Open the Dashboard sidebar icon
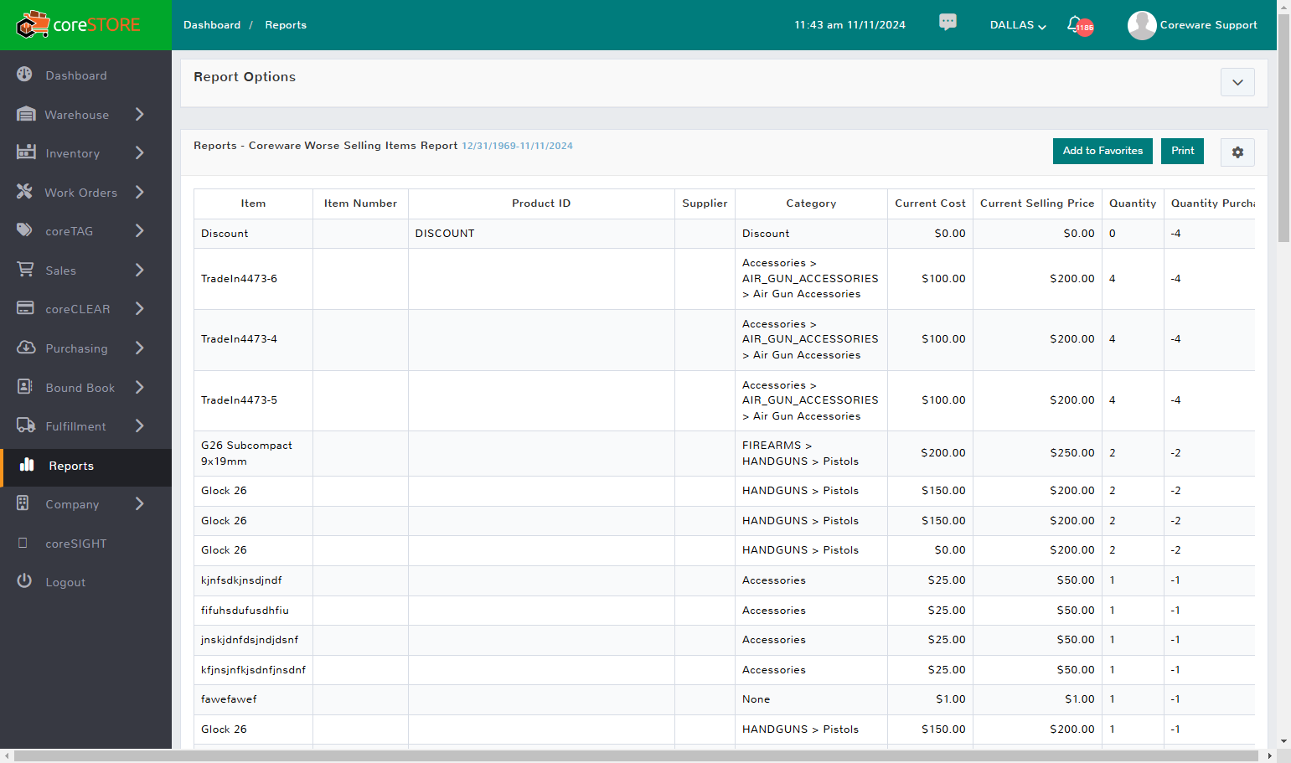This screenshot has width=1291, height=763. point(24,75)
